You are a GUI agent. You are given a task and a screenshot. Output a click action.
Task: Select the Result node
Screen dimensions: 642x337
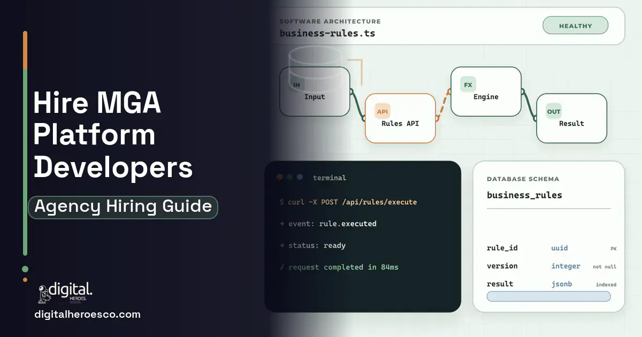(571, 118)
